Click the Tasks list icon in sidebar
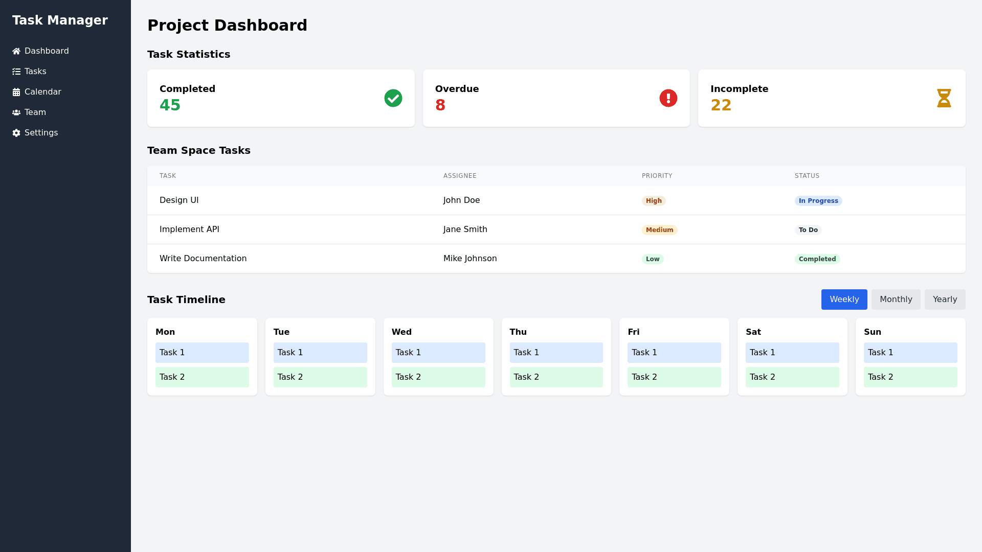982x552 pixels. click(x=16, y=72)
